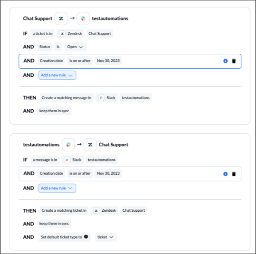The image size is (256, 254).
Task: Expand Add a new rule in the bottom flow
Action: [57, 188]
